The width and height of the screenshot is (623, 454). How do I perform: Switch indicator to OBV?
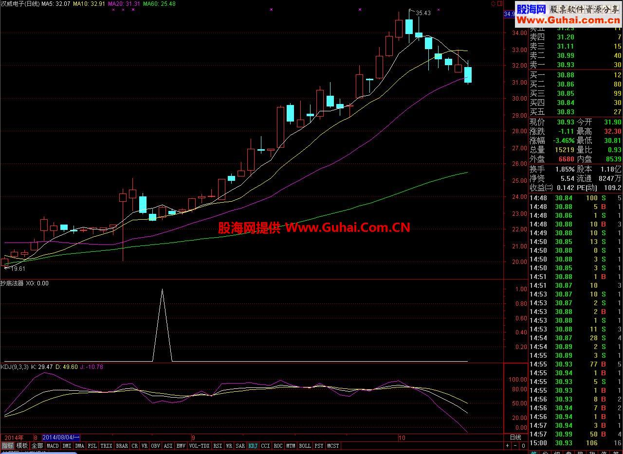point(156,445)
